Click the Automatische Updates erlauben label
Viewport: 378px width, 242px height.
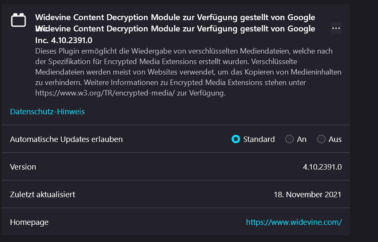coord(66,139)
